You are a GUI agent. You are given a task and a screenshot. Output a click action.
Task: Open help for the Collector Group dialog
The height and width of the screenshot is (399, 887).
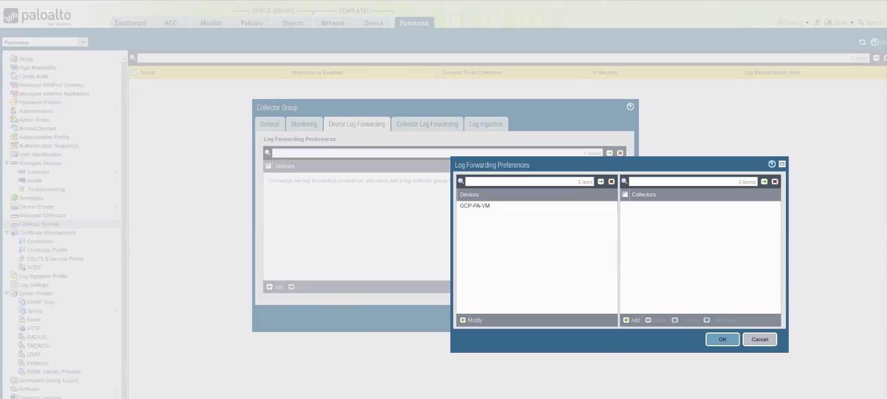point(630,107)
